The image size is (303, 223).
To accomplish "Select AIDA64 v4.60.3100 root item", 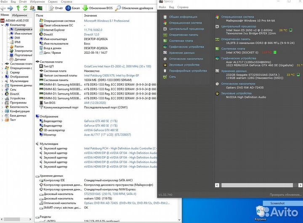I will [15, 21].
